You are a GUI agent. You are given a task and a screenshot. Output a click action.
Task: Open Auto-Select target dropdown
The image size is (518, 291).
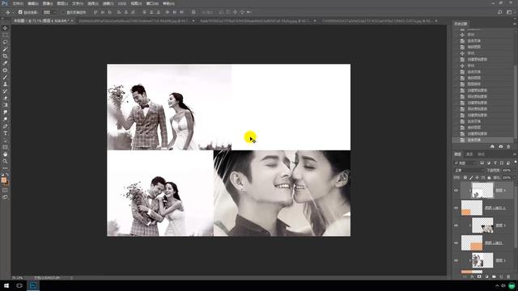click(x=50, y=12)
